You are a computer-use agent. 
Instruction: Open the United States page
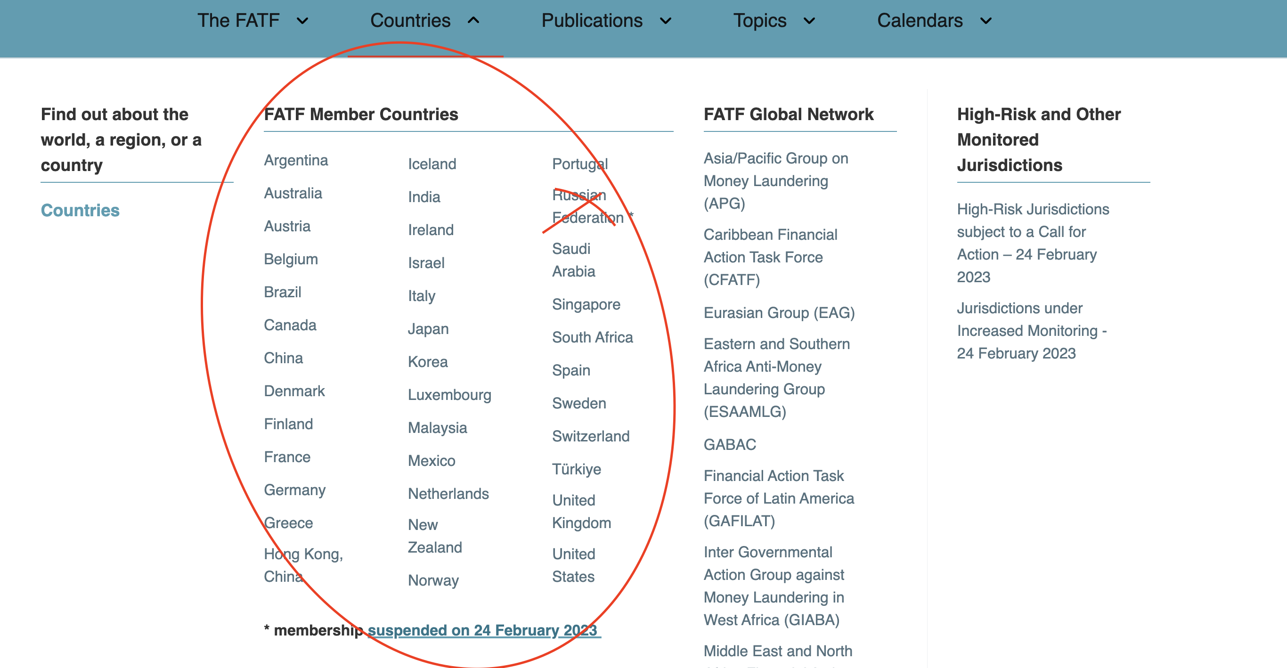click(574, 565)
